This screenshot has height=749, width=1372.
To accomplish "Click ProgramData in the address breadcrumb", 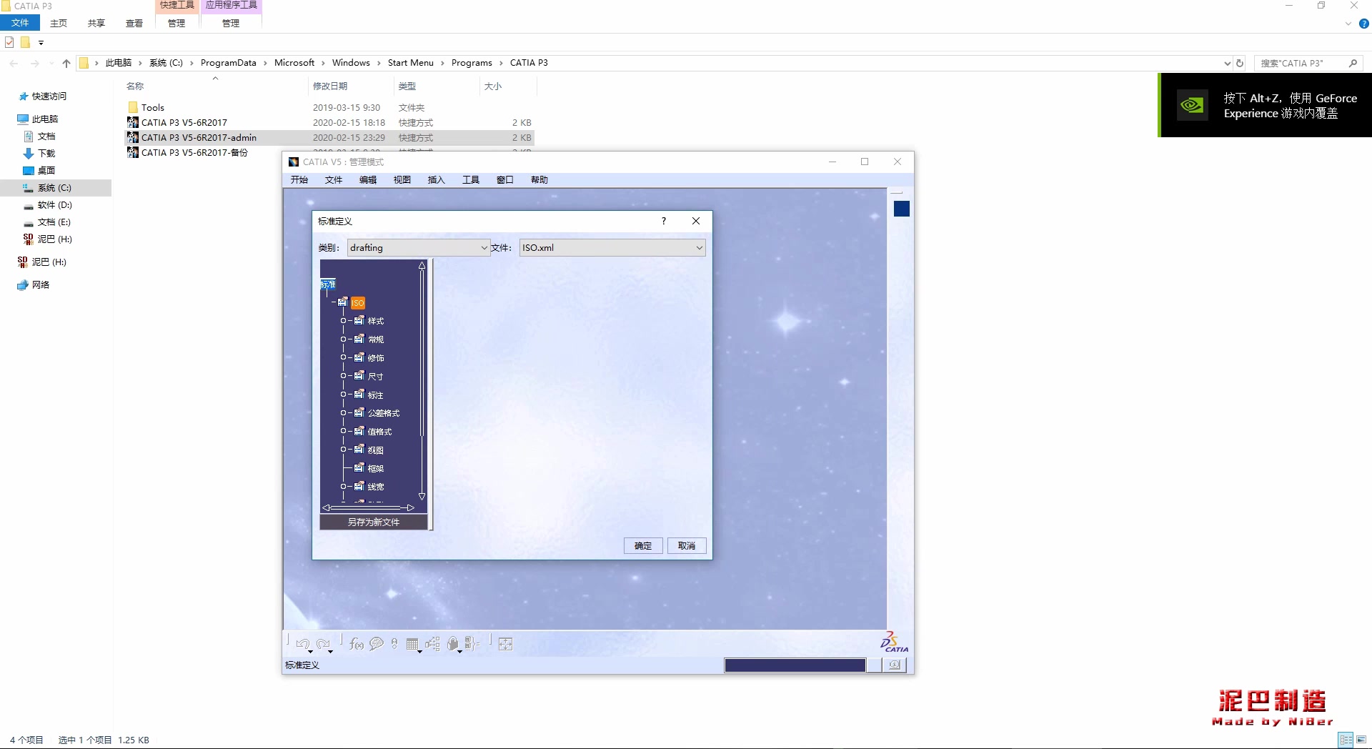I will tap(229, 63).
